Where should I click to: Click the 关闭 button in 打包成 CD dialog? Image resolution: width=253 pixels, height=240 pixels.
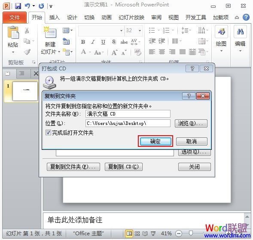(195, 167)
